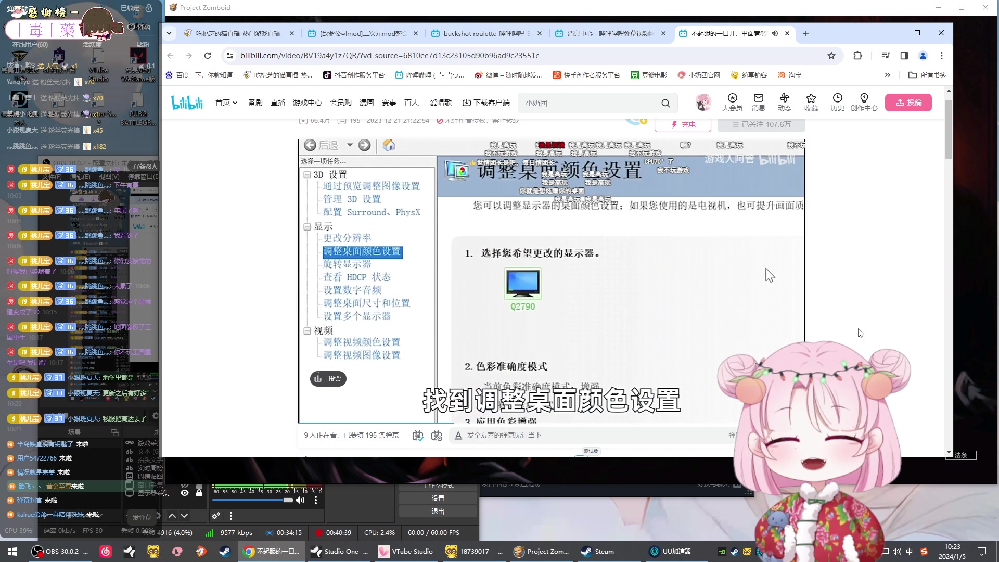This screenshot has width=999, height=562.
Task: Open 收藏 favorites icon
Action: click(811, 103)
